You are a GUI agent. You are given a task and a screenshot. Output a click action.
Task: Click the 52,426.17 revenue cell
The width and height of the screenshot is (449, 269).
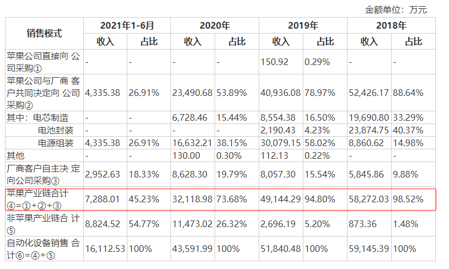pos(368,93)
